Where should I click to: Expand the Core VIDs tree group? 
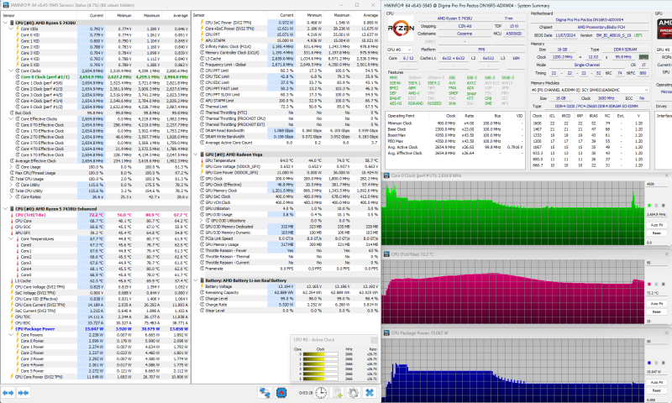(11, 29)
